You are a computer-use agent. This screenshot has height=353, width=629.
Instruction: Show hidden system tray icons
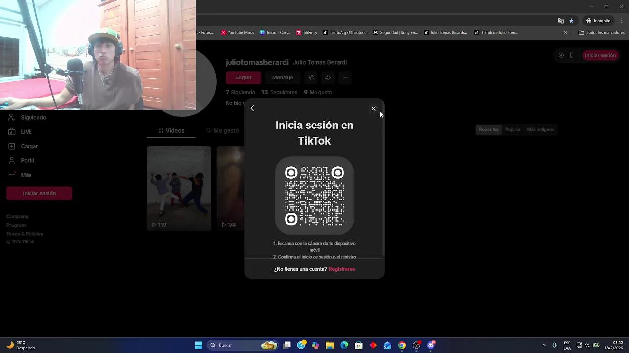pyautogui.click(x=544, y=345)
